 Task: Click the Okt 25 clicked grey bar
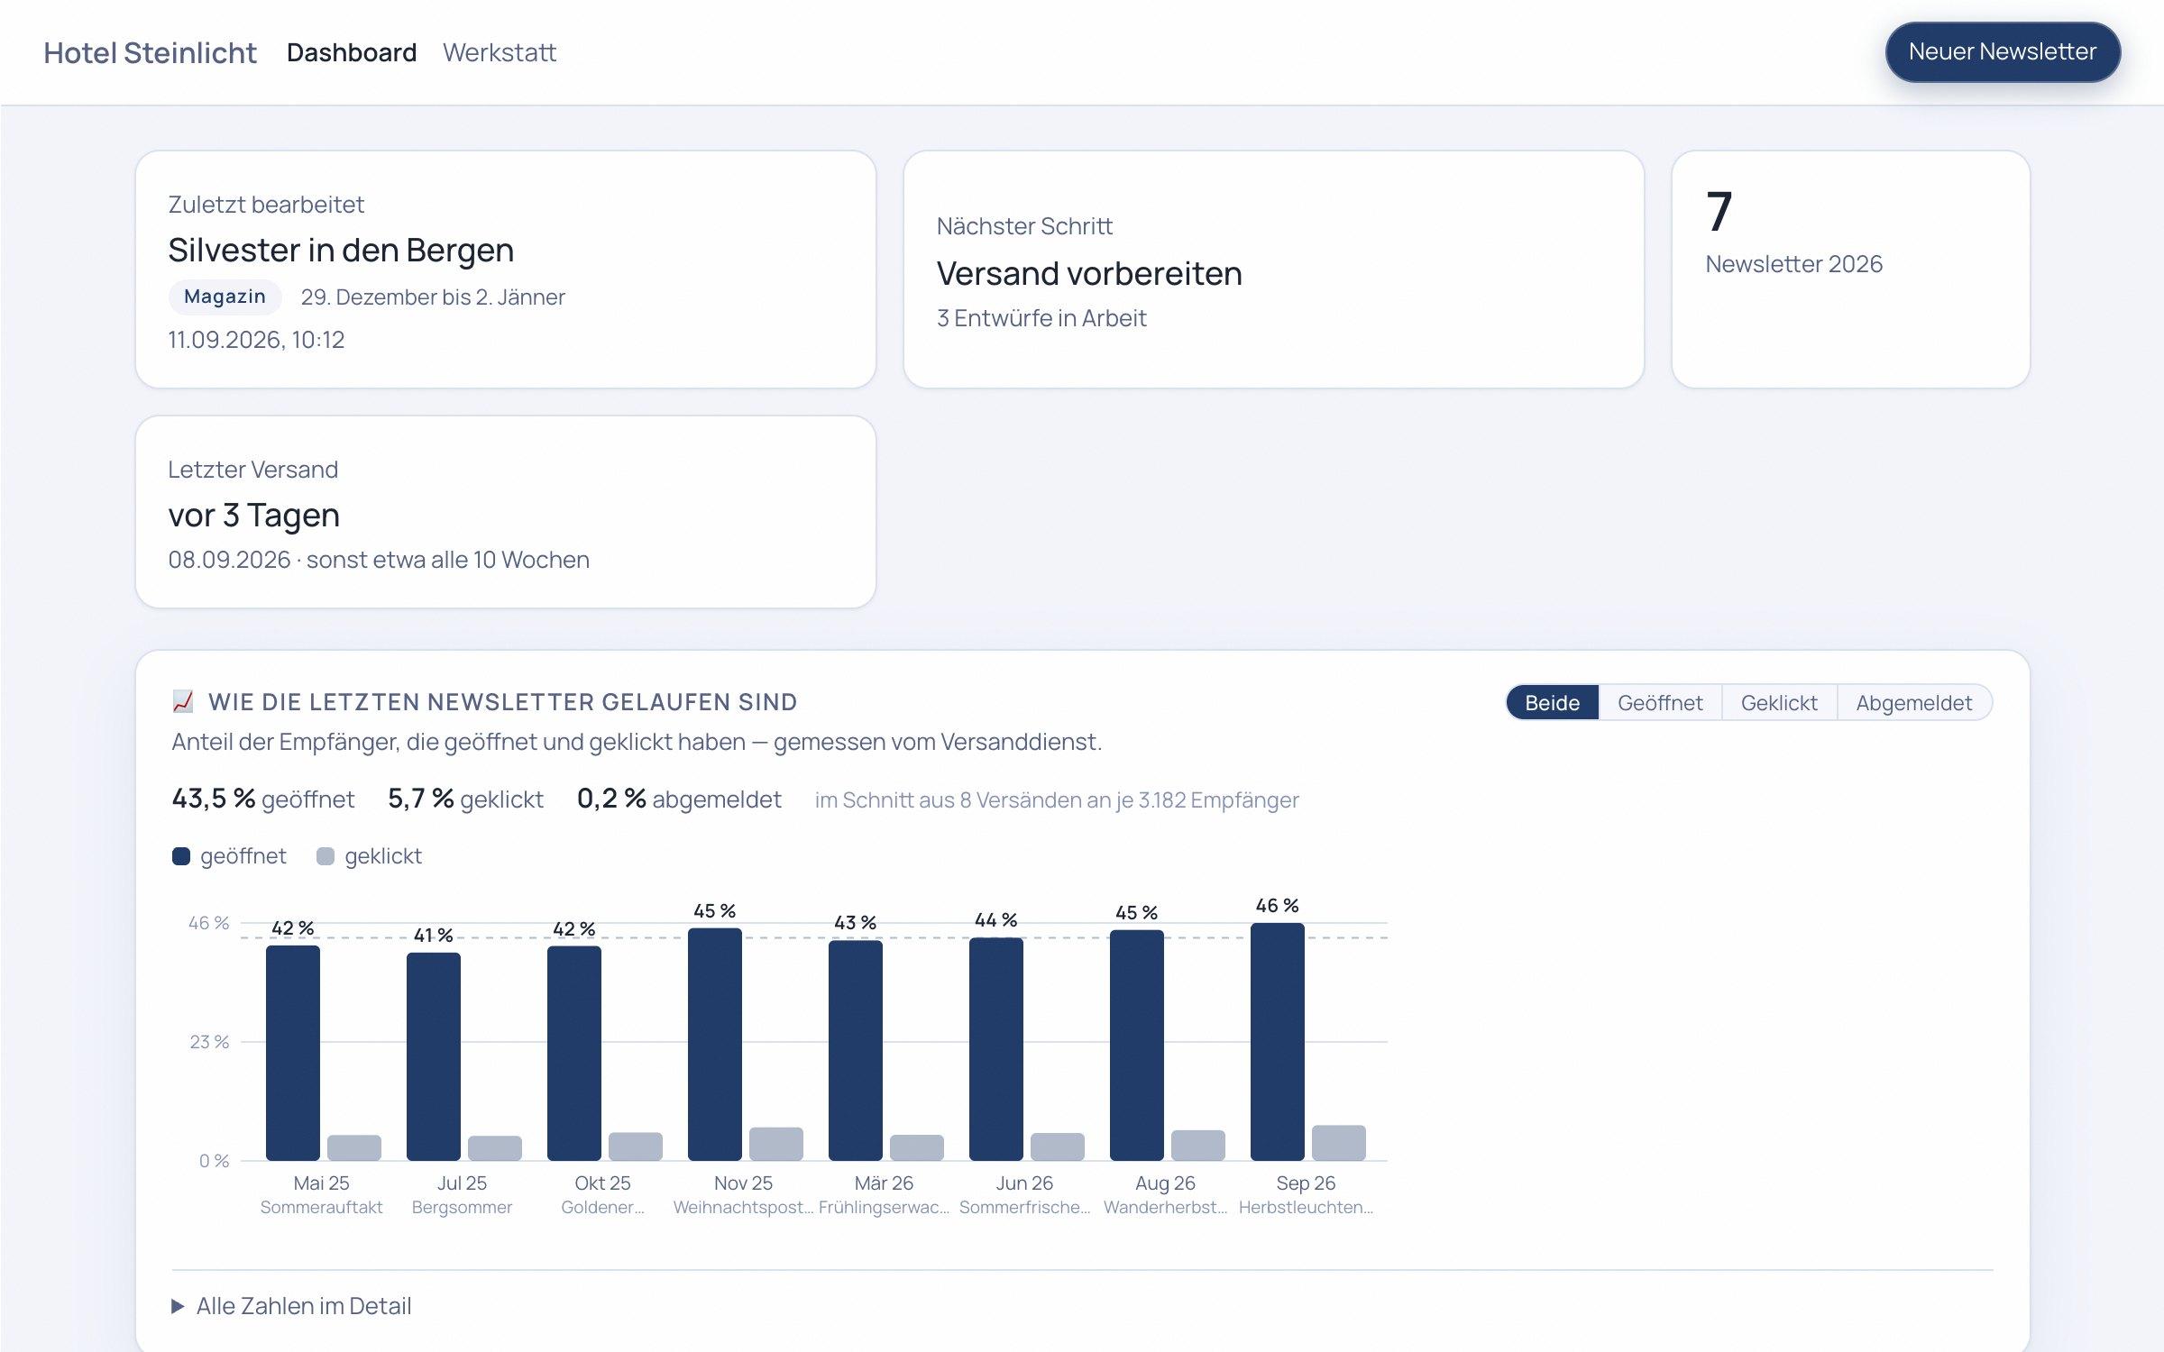[636, 1146]
